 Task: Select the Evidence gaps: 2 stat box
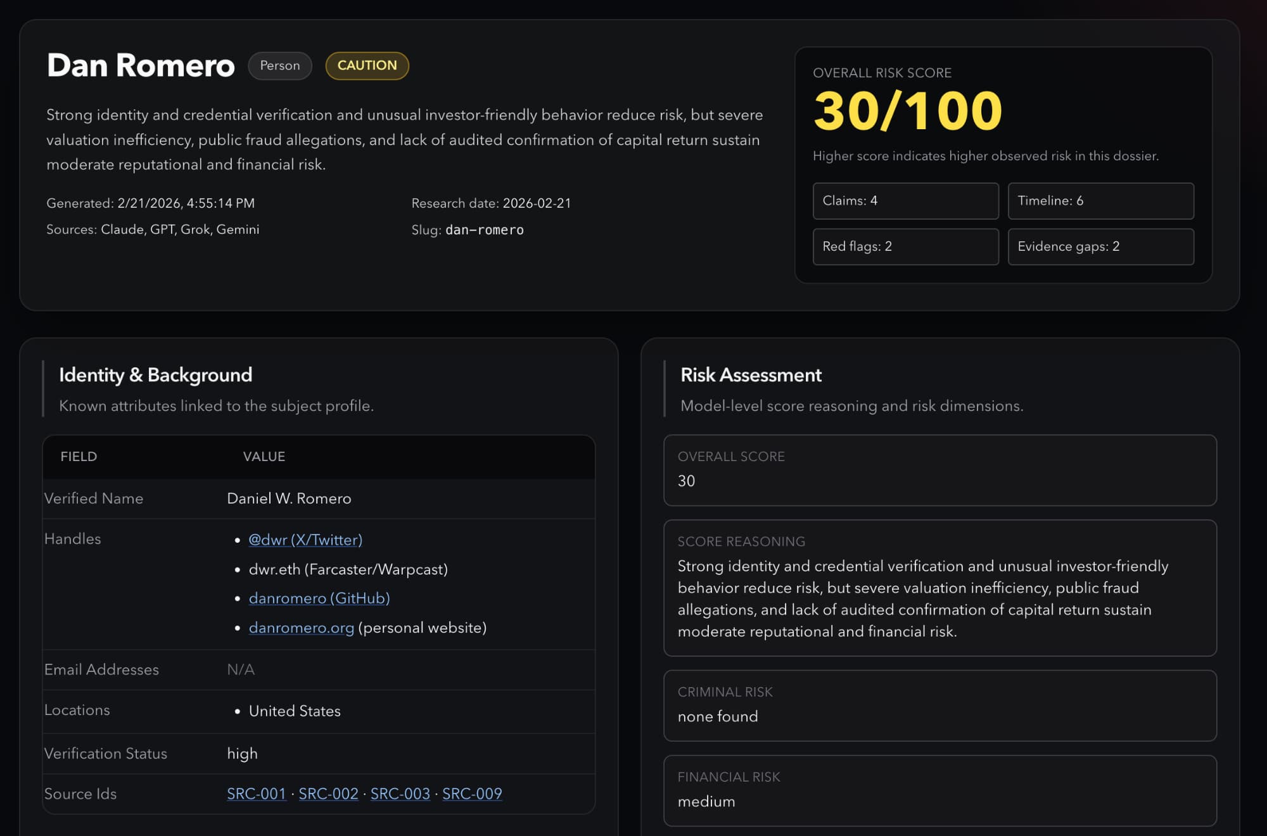(x=1100, y=246)
